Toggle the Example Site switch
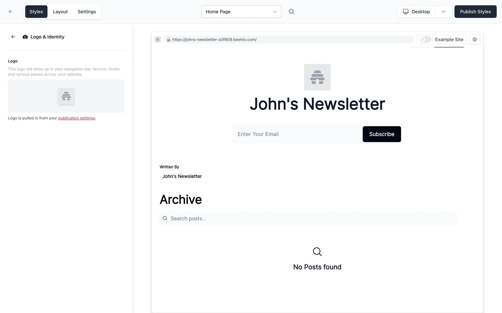This screenshot has height=313, width=502. 425,39
